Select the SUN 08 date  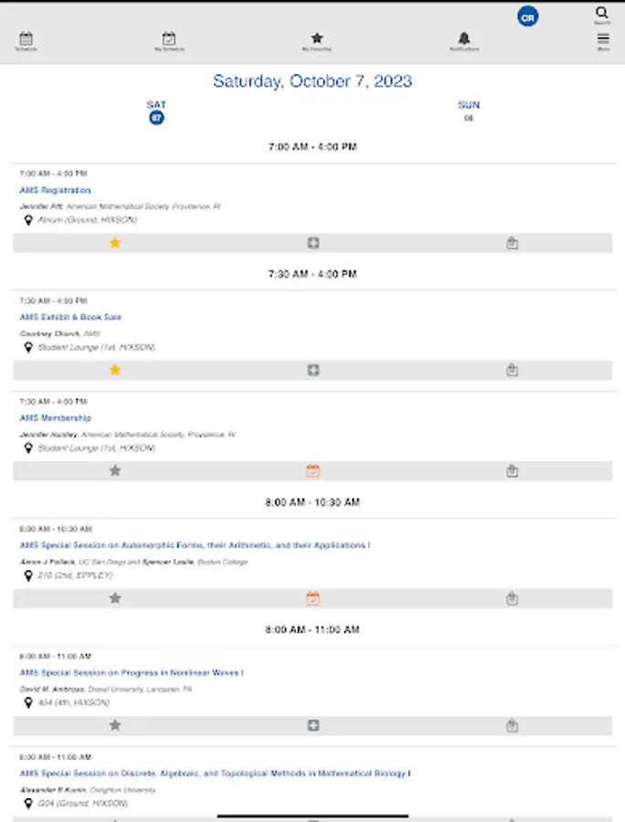469,111
